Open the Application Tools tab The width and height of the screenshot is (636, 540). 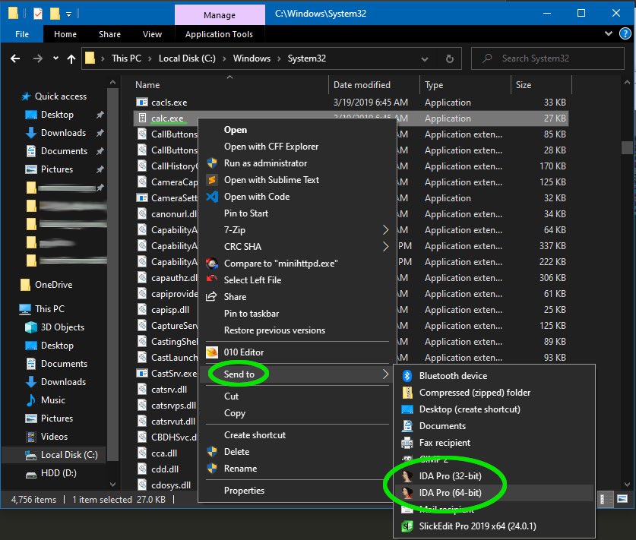pos(219,34)
